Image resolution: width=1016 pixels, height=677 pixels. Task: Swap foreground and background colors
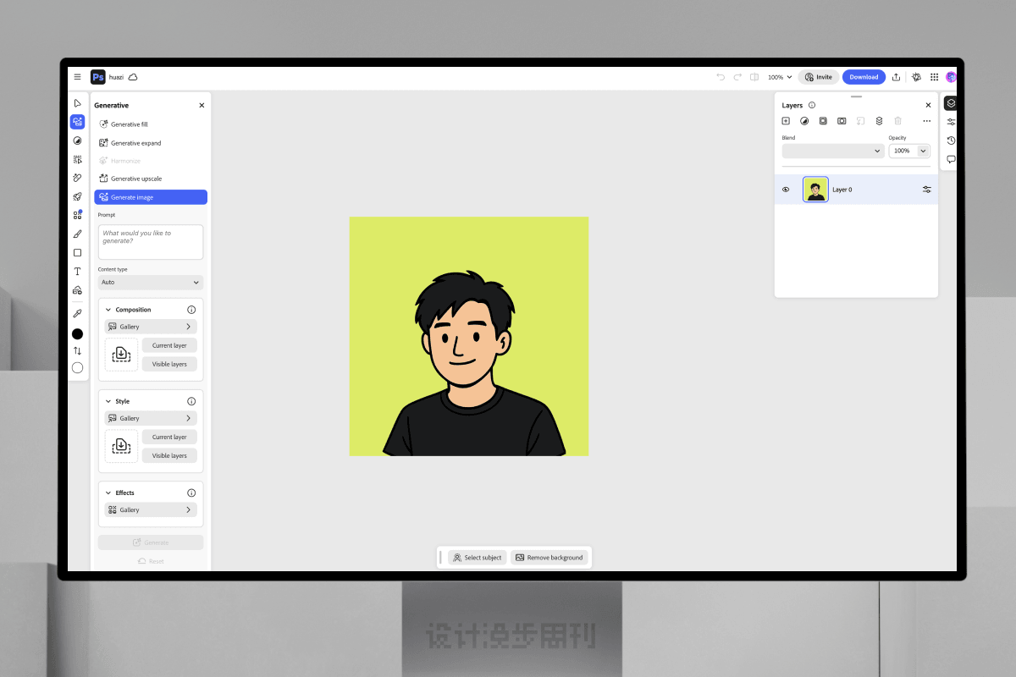78,350
